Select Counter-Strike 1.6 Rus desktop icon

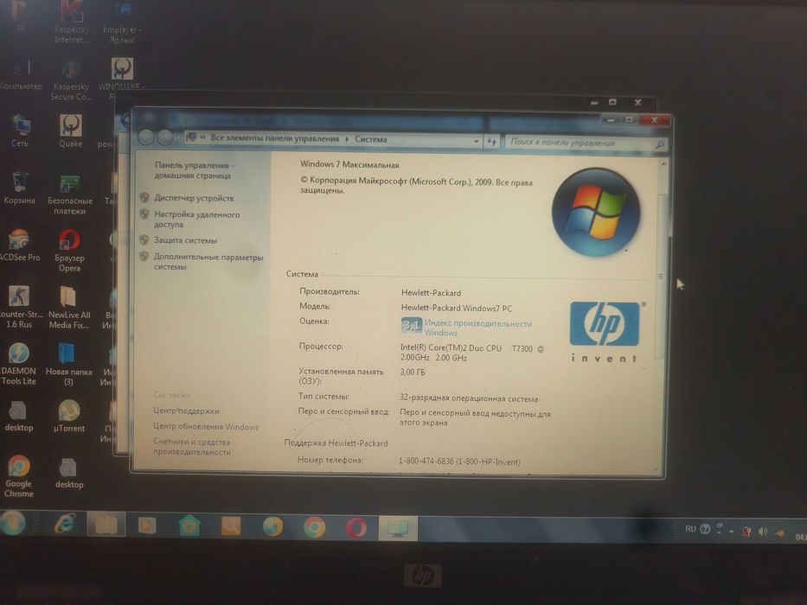20,307
